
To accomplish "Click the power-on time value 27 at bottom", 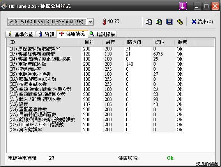I will click(x=51, y=158).
